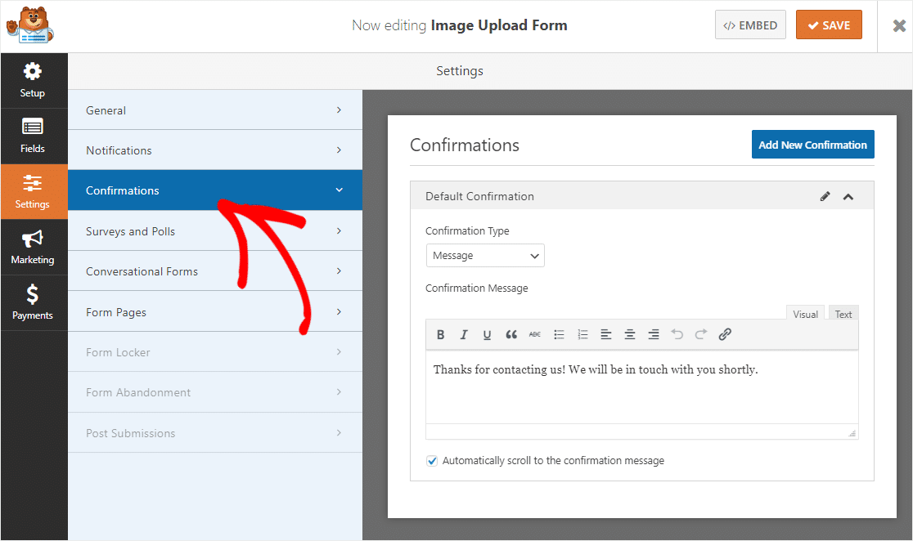Align text center in message editor
This screenshot has height=541, width=913.
(x=630, y=334)
